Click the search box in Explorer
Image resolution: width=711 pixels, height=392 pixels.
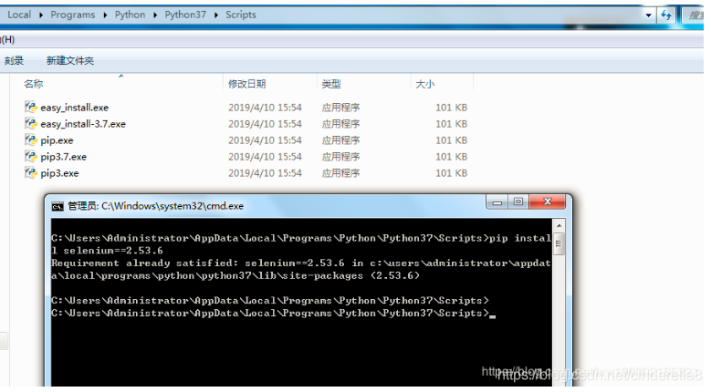coord(694,15)
